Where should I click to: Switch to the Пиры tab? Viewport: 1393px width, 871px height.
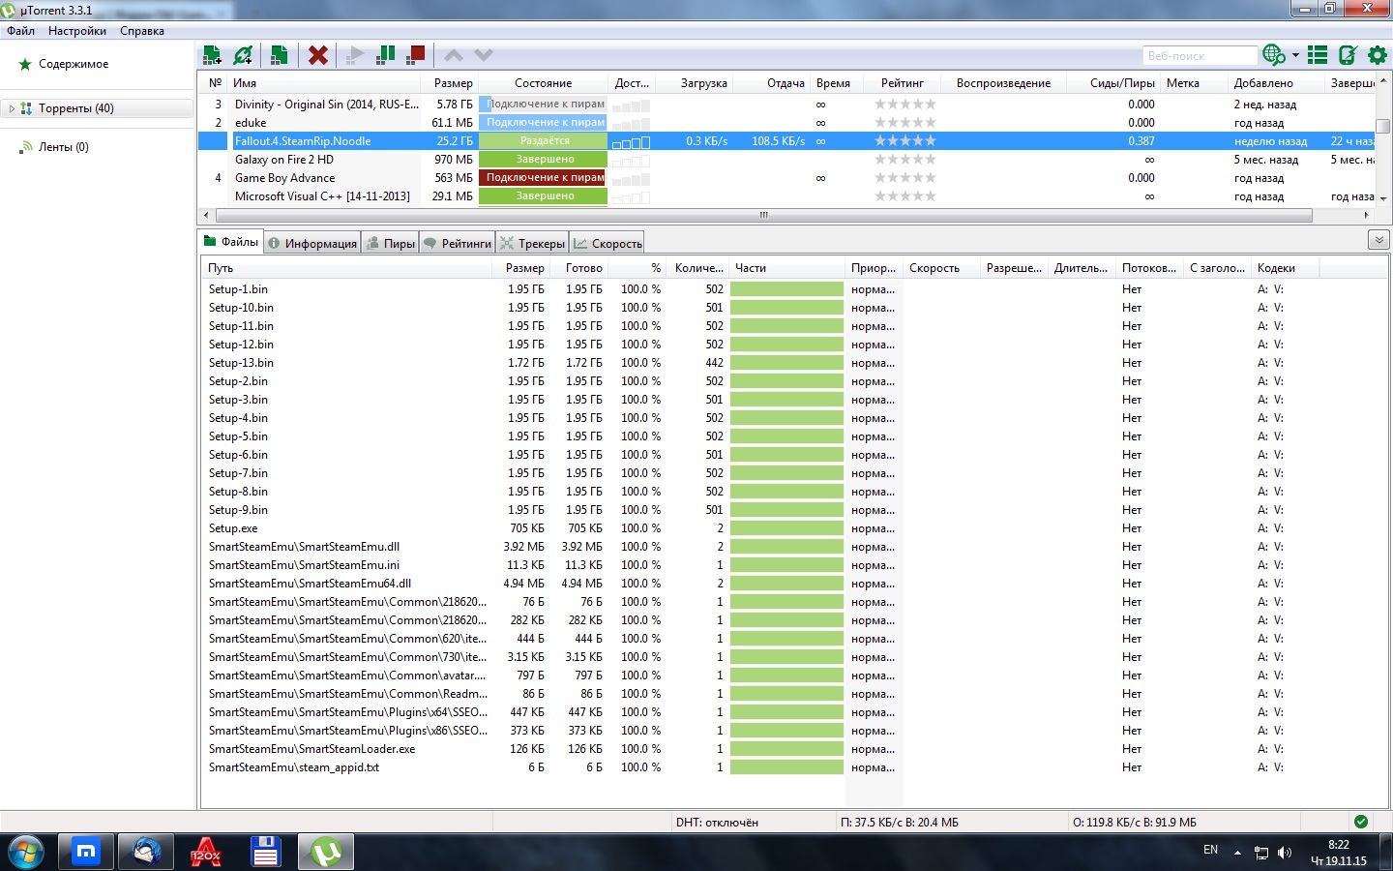(x=391, y=243)
